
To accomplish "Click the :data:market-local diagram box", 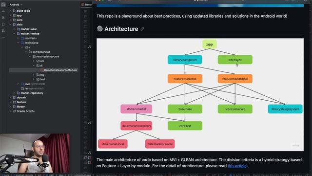I will [x=113, y=144].
